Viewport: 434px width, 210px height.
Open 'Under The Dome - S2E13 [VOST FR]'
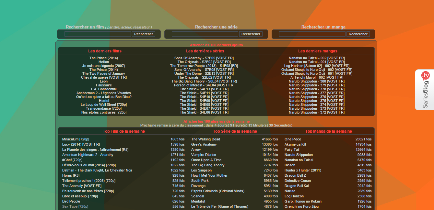coord(204,73)
